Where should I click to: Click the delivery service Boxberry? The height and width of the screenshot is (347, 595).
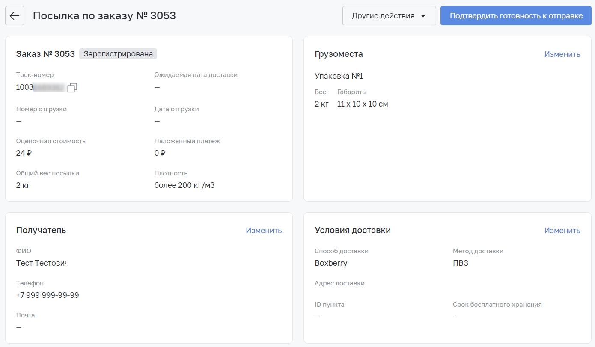point(331,263)
